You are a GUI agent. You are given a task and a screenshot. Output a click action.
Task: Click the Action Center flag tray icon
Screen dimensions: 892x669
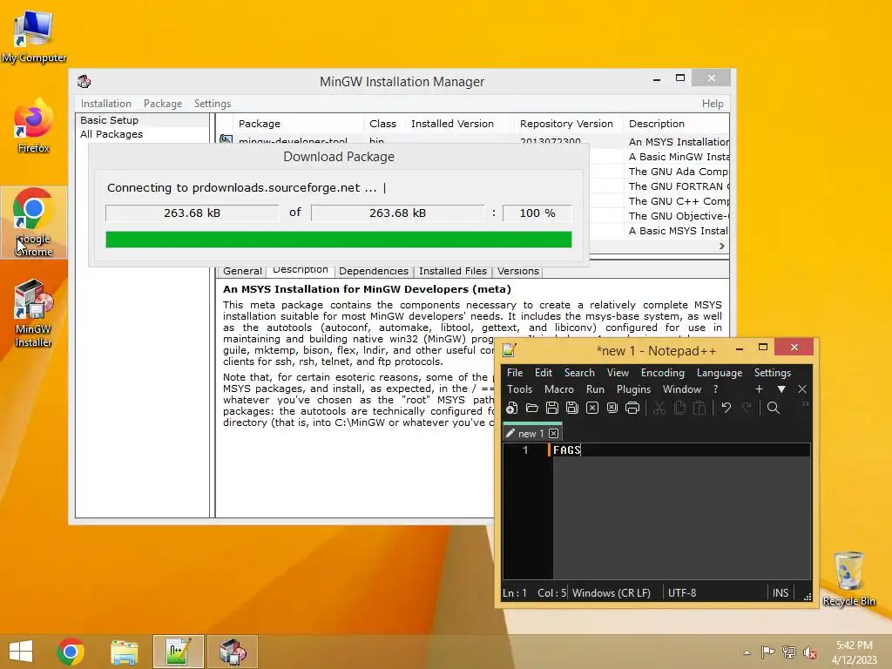(x=767, y=652)
